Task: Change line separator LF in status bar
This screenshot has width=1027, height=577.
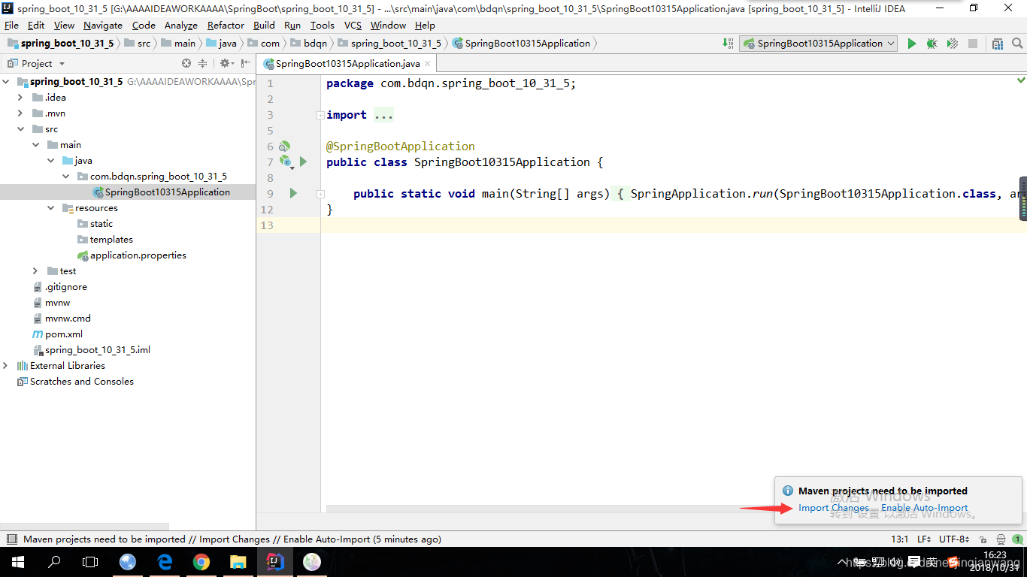Action: 924,539
